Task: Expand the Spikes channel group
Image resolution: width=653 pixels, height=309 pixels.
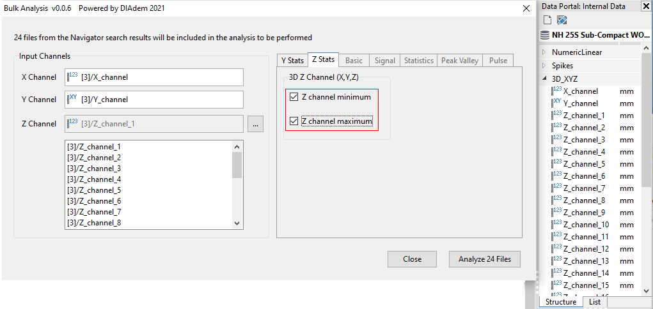Action: pyautogui.click(x=544, y=66)
